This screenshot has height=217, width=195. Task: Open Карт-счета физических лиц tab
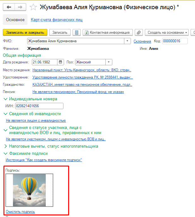(56, 20)
